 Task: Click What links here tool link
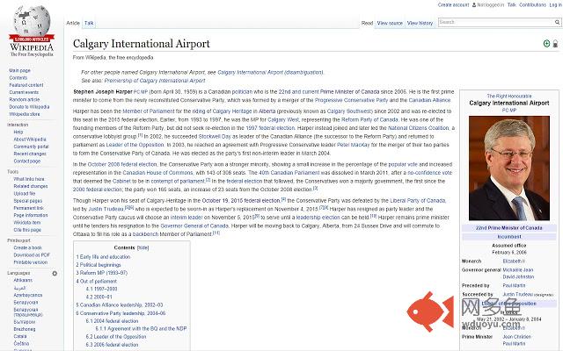click(x=29, y=179)
